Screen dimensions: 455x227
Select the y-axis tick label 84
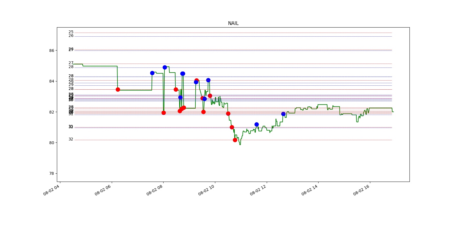coord(51,81)
